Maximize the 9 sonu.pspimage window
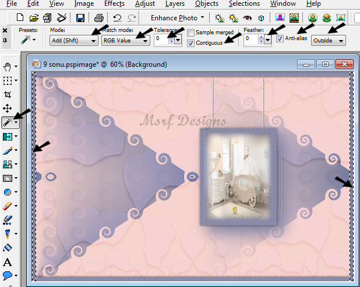 (325, 64)
